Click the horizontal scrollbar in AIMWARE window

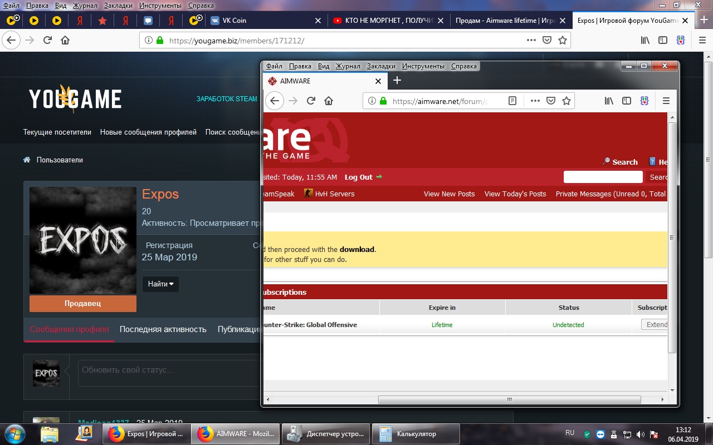[x=509, y=399]
